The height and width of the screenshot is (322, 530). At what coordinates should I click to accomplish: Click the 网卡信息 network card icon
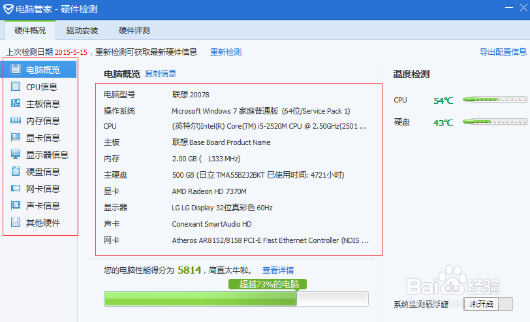point(15,188)
